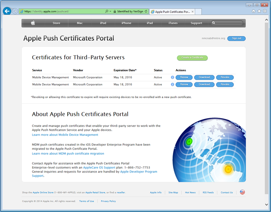Screen dimensions: 271x212
Task: Click the nmcnab@mitre.org account text
Action: [x=213, y=38]
